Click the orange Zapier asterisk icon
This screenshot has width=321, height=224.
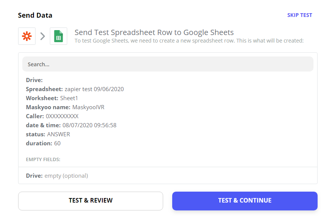pyautogui.click(x=27, y=36)
